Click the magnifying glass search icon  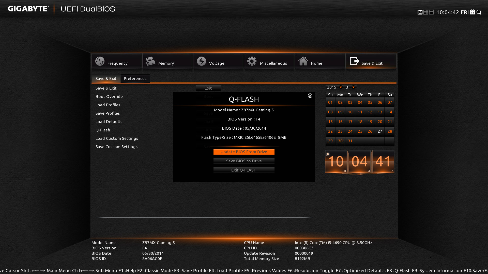(x=479, y=12)
